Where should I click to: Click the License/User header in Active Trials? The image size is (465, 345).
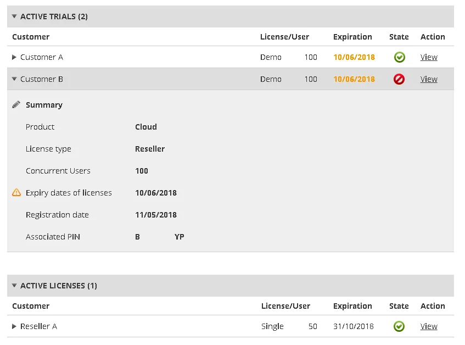(x=285, y=37)
